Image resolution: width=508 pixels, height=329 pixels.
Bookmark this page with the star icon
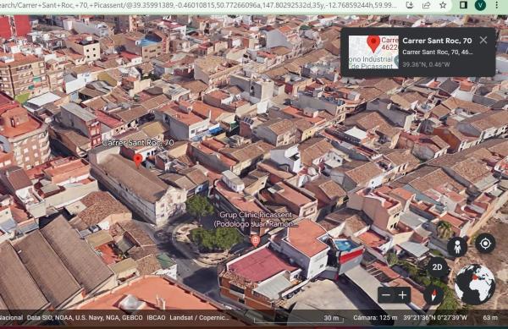tap(443, 5)
